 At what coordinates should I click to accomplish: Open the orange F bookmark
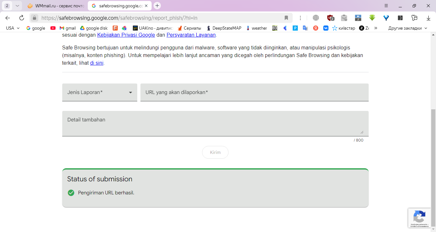(115, 28)
